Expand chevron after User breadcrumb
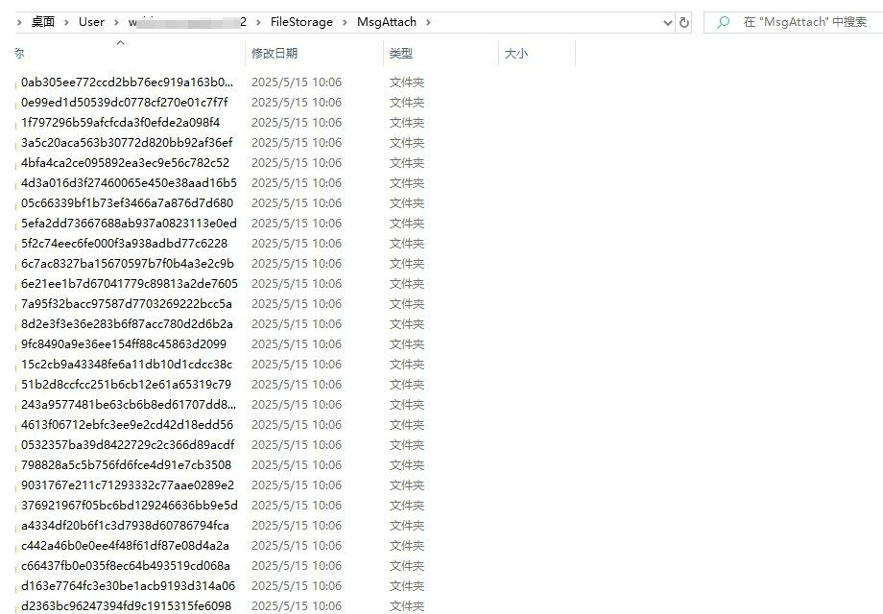883x614 pixels. pos(116,22)
